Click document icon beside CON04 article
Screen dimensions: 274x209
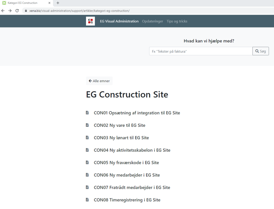click(x=87, y=150)
